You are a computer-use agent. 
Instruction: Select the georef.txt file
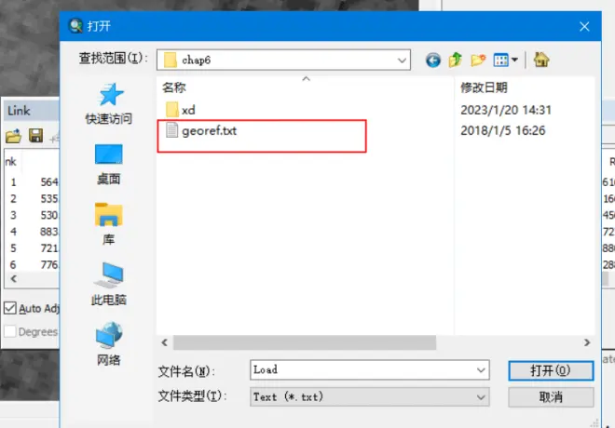coord(210,131)
